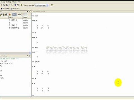Open the How to Add shortcut
Screen dimensions: 134x100
(5, 9)
